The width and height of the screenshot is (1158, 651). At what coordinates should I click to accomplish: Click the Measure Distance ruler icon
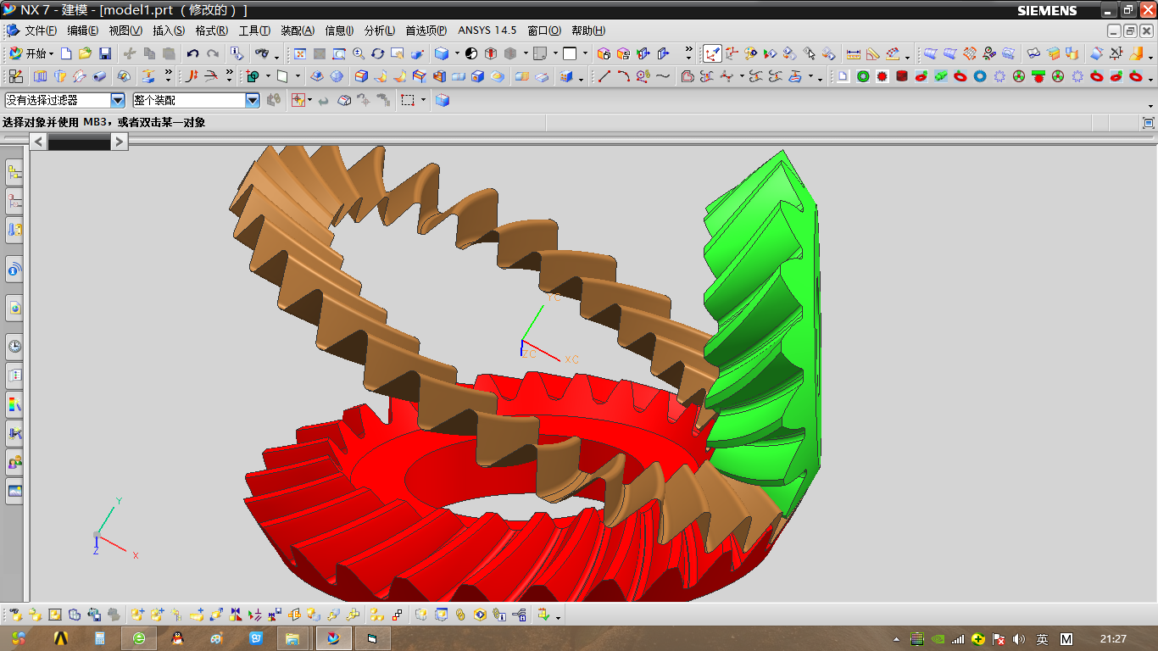point(854,53)
